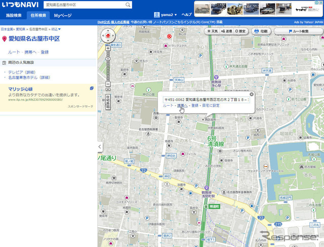The image size is (324, 247).
Task: Click the popup address text field
Action: click(207, 100)
